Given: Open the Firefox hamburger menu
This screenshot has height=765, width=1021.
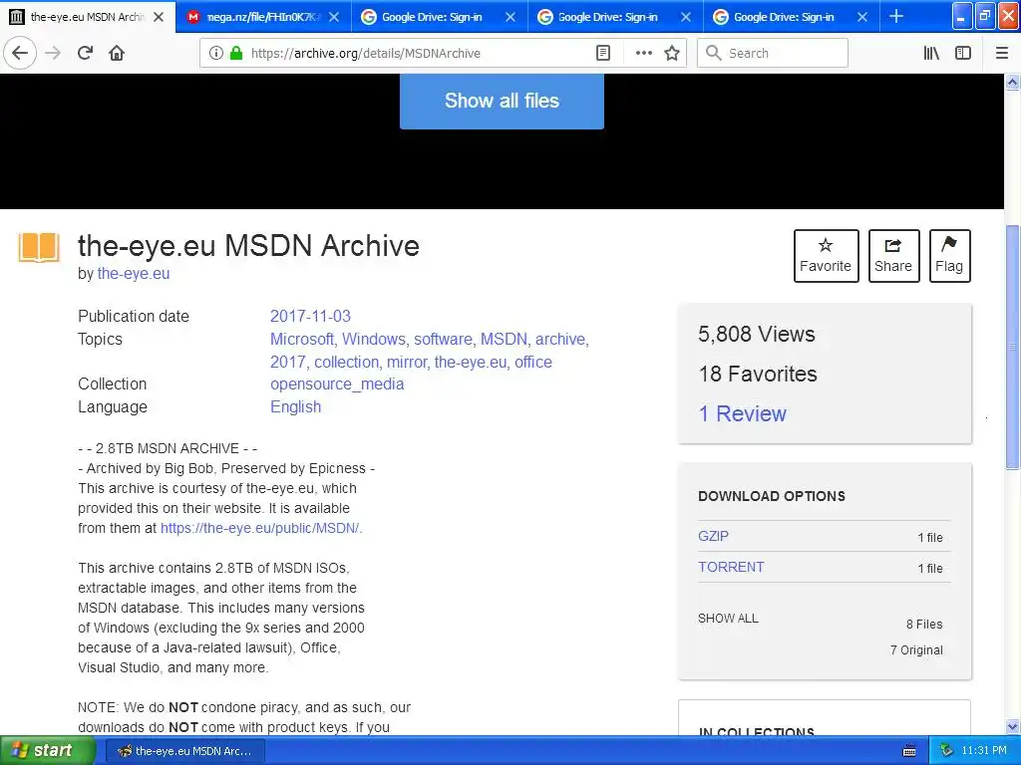Looking at the screenshot, I should pos(1002,53).
